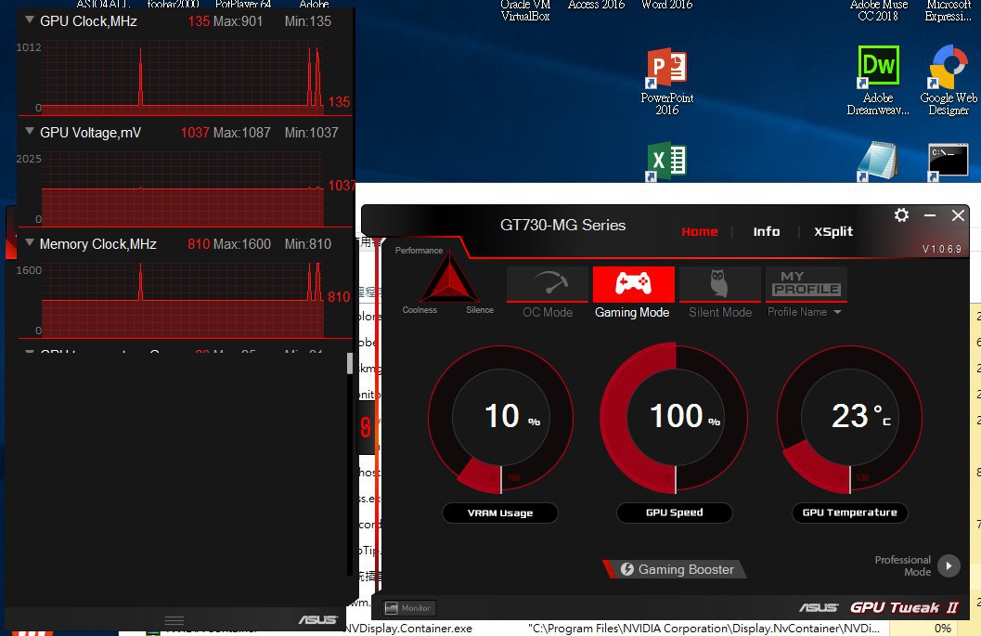Collapse the GPU Voltage graph section
Viewport: 981px width, 636px height.
30,132
